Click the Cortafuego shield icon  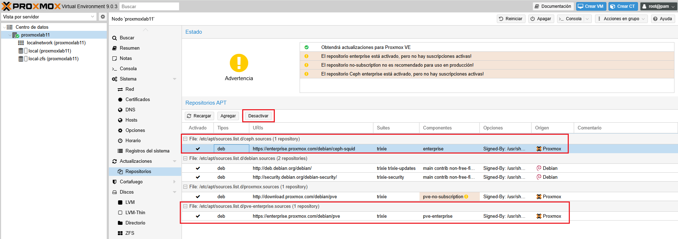pos(115,182)
